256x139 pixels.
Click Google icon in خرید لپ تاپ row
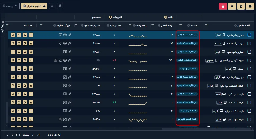(25, 102)
